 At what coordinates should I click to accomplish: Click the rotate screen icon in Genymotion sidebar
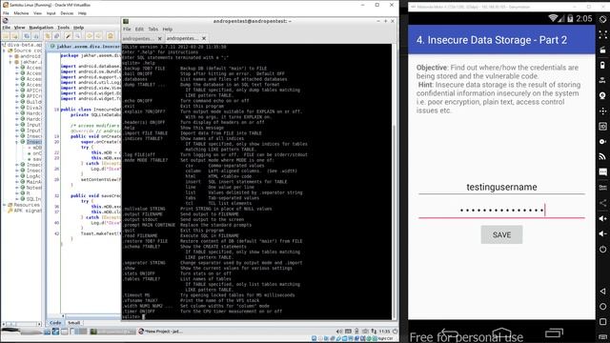click(602, 19)
